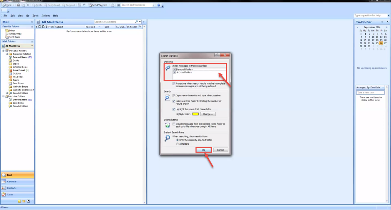391x210 pixels.
Task: Select All folders radio button
Action: click(x=177, y=144)
